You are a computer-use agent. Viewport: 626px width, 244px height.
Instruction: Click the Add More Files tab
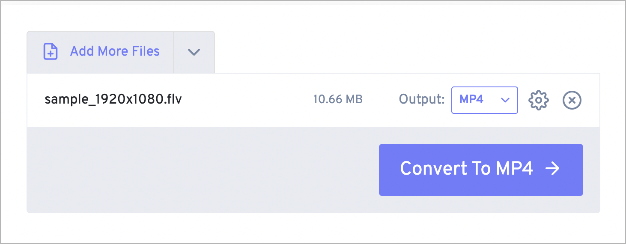pos(100,52)
